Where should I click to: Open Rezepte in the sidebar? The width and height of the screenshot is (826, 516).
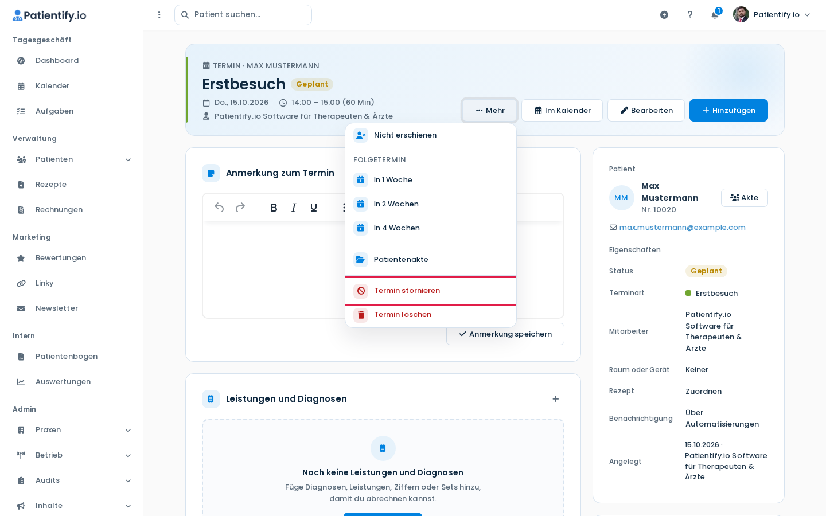72,185
